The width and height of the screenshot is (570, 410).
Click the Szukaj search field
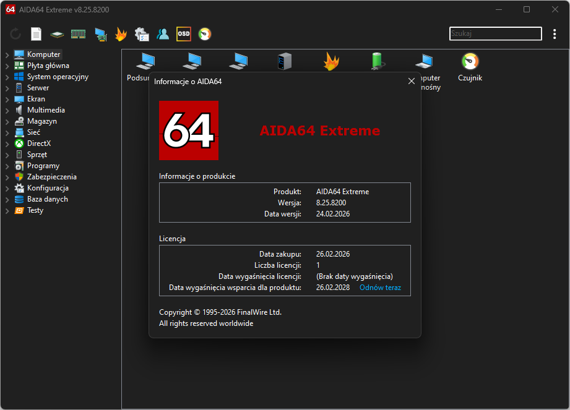click(496, 33)
